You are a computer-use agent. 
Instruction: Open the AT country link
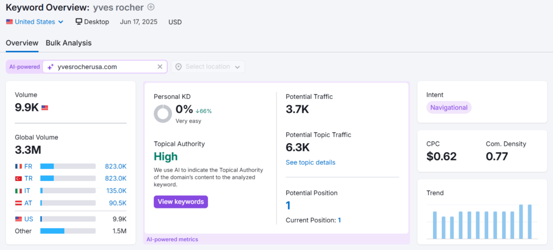28,203
